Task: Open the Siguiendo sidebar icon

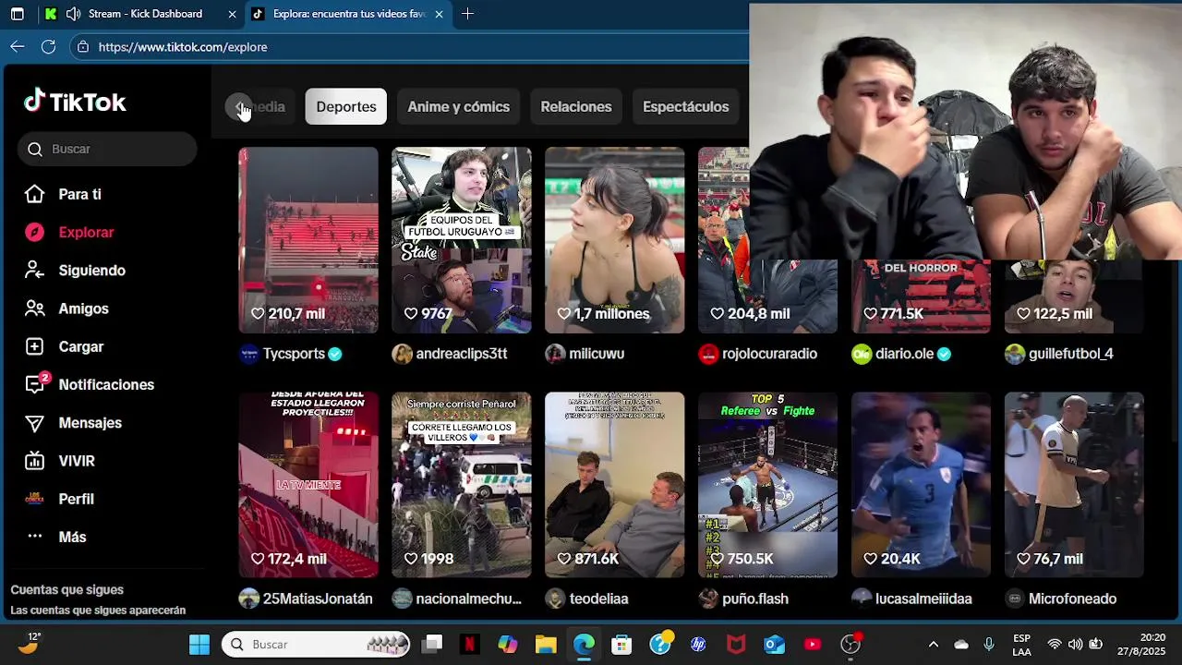Action: [34, 271]
